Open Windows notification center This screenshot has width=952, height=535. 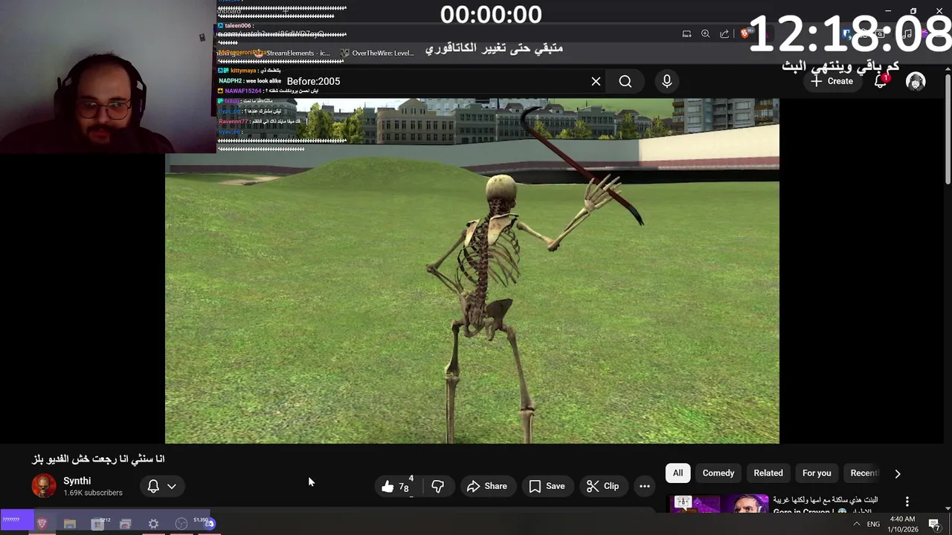point(935,525)
